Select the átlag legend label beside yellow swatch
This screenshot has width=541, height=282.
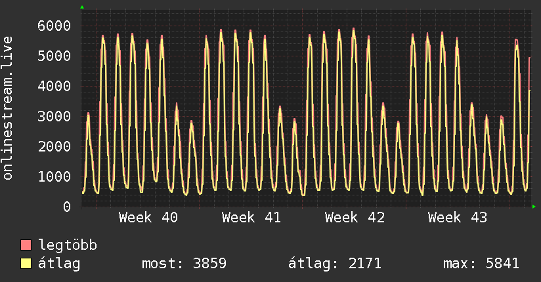click(59, 264)
